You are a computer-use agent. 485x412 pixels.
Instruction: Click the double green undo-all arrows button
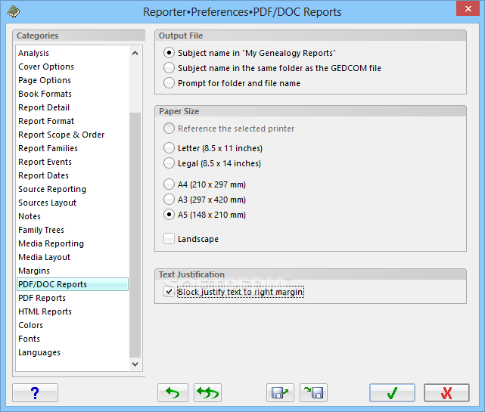[207, 392]
